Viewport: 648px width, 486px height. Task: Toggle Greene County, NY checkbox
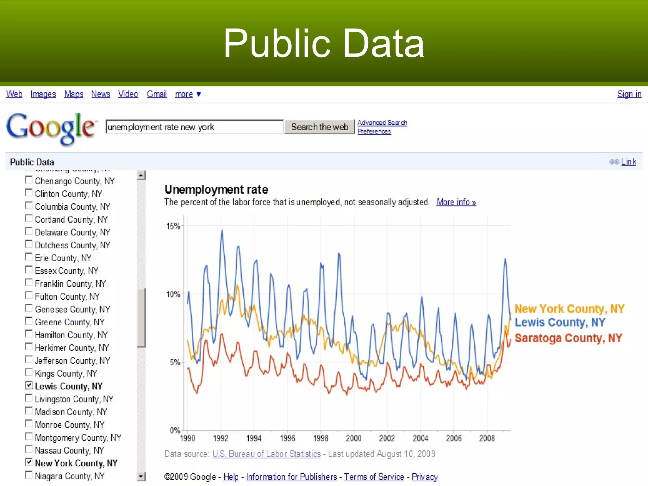coord(29,321)
